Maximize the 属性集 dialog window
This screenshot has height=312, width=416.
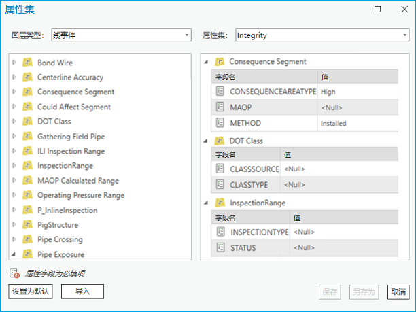pos(377,10)
